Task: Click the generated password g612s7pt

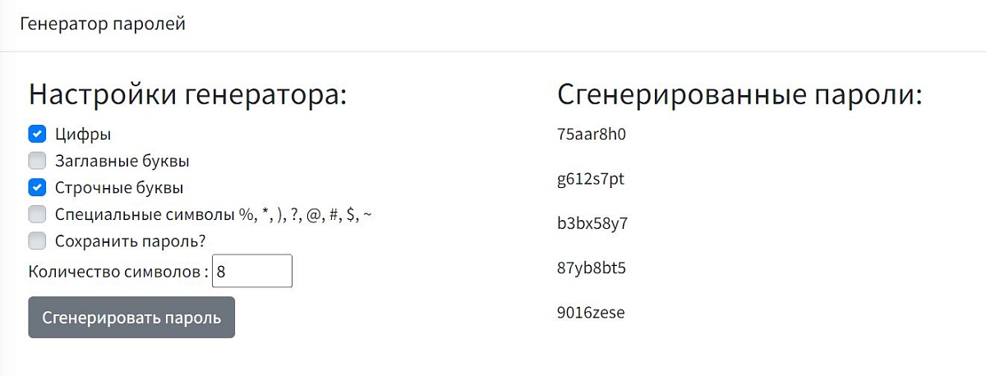Action: tap(591, 179)
